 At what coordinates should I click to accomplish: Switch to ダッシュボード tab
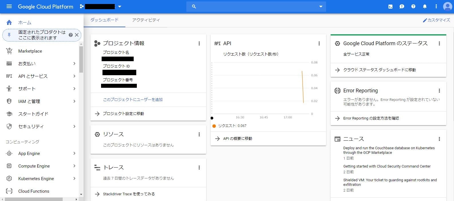click(x=104, y=20)
